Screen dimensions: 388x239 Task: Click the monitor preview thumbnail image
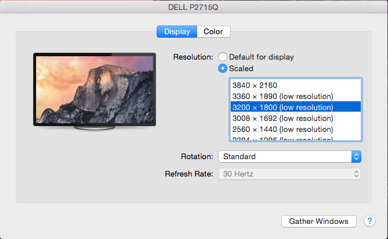coord(95,91)
